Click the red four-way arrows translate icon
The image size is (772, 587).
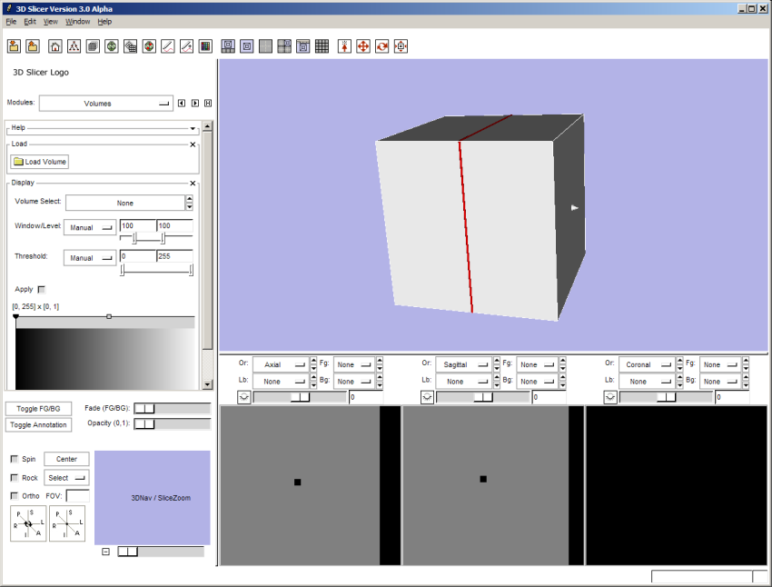(363, 46)
